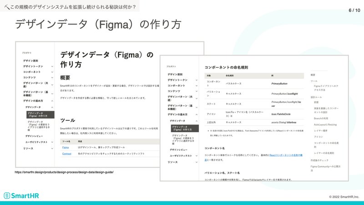Click the Icon/FaInfoCircle example cell

pos(281,114)
